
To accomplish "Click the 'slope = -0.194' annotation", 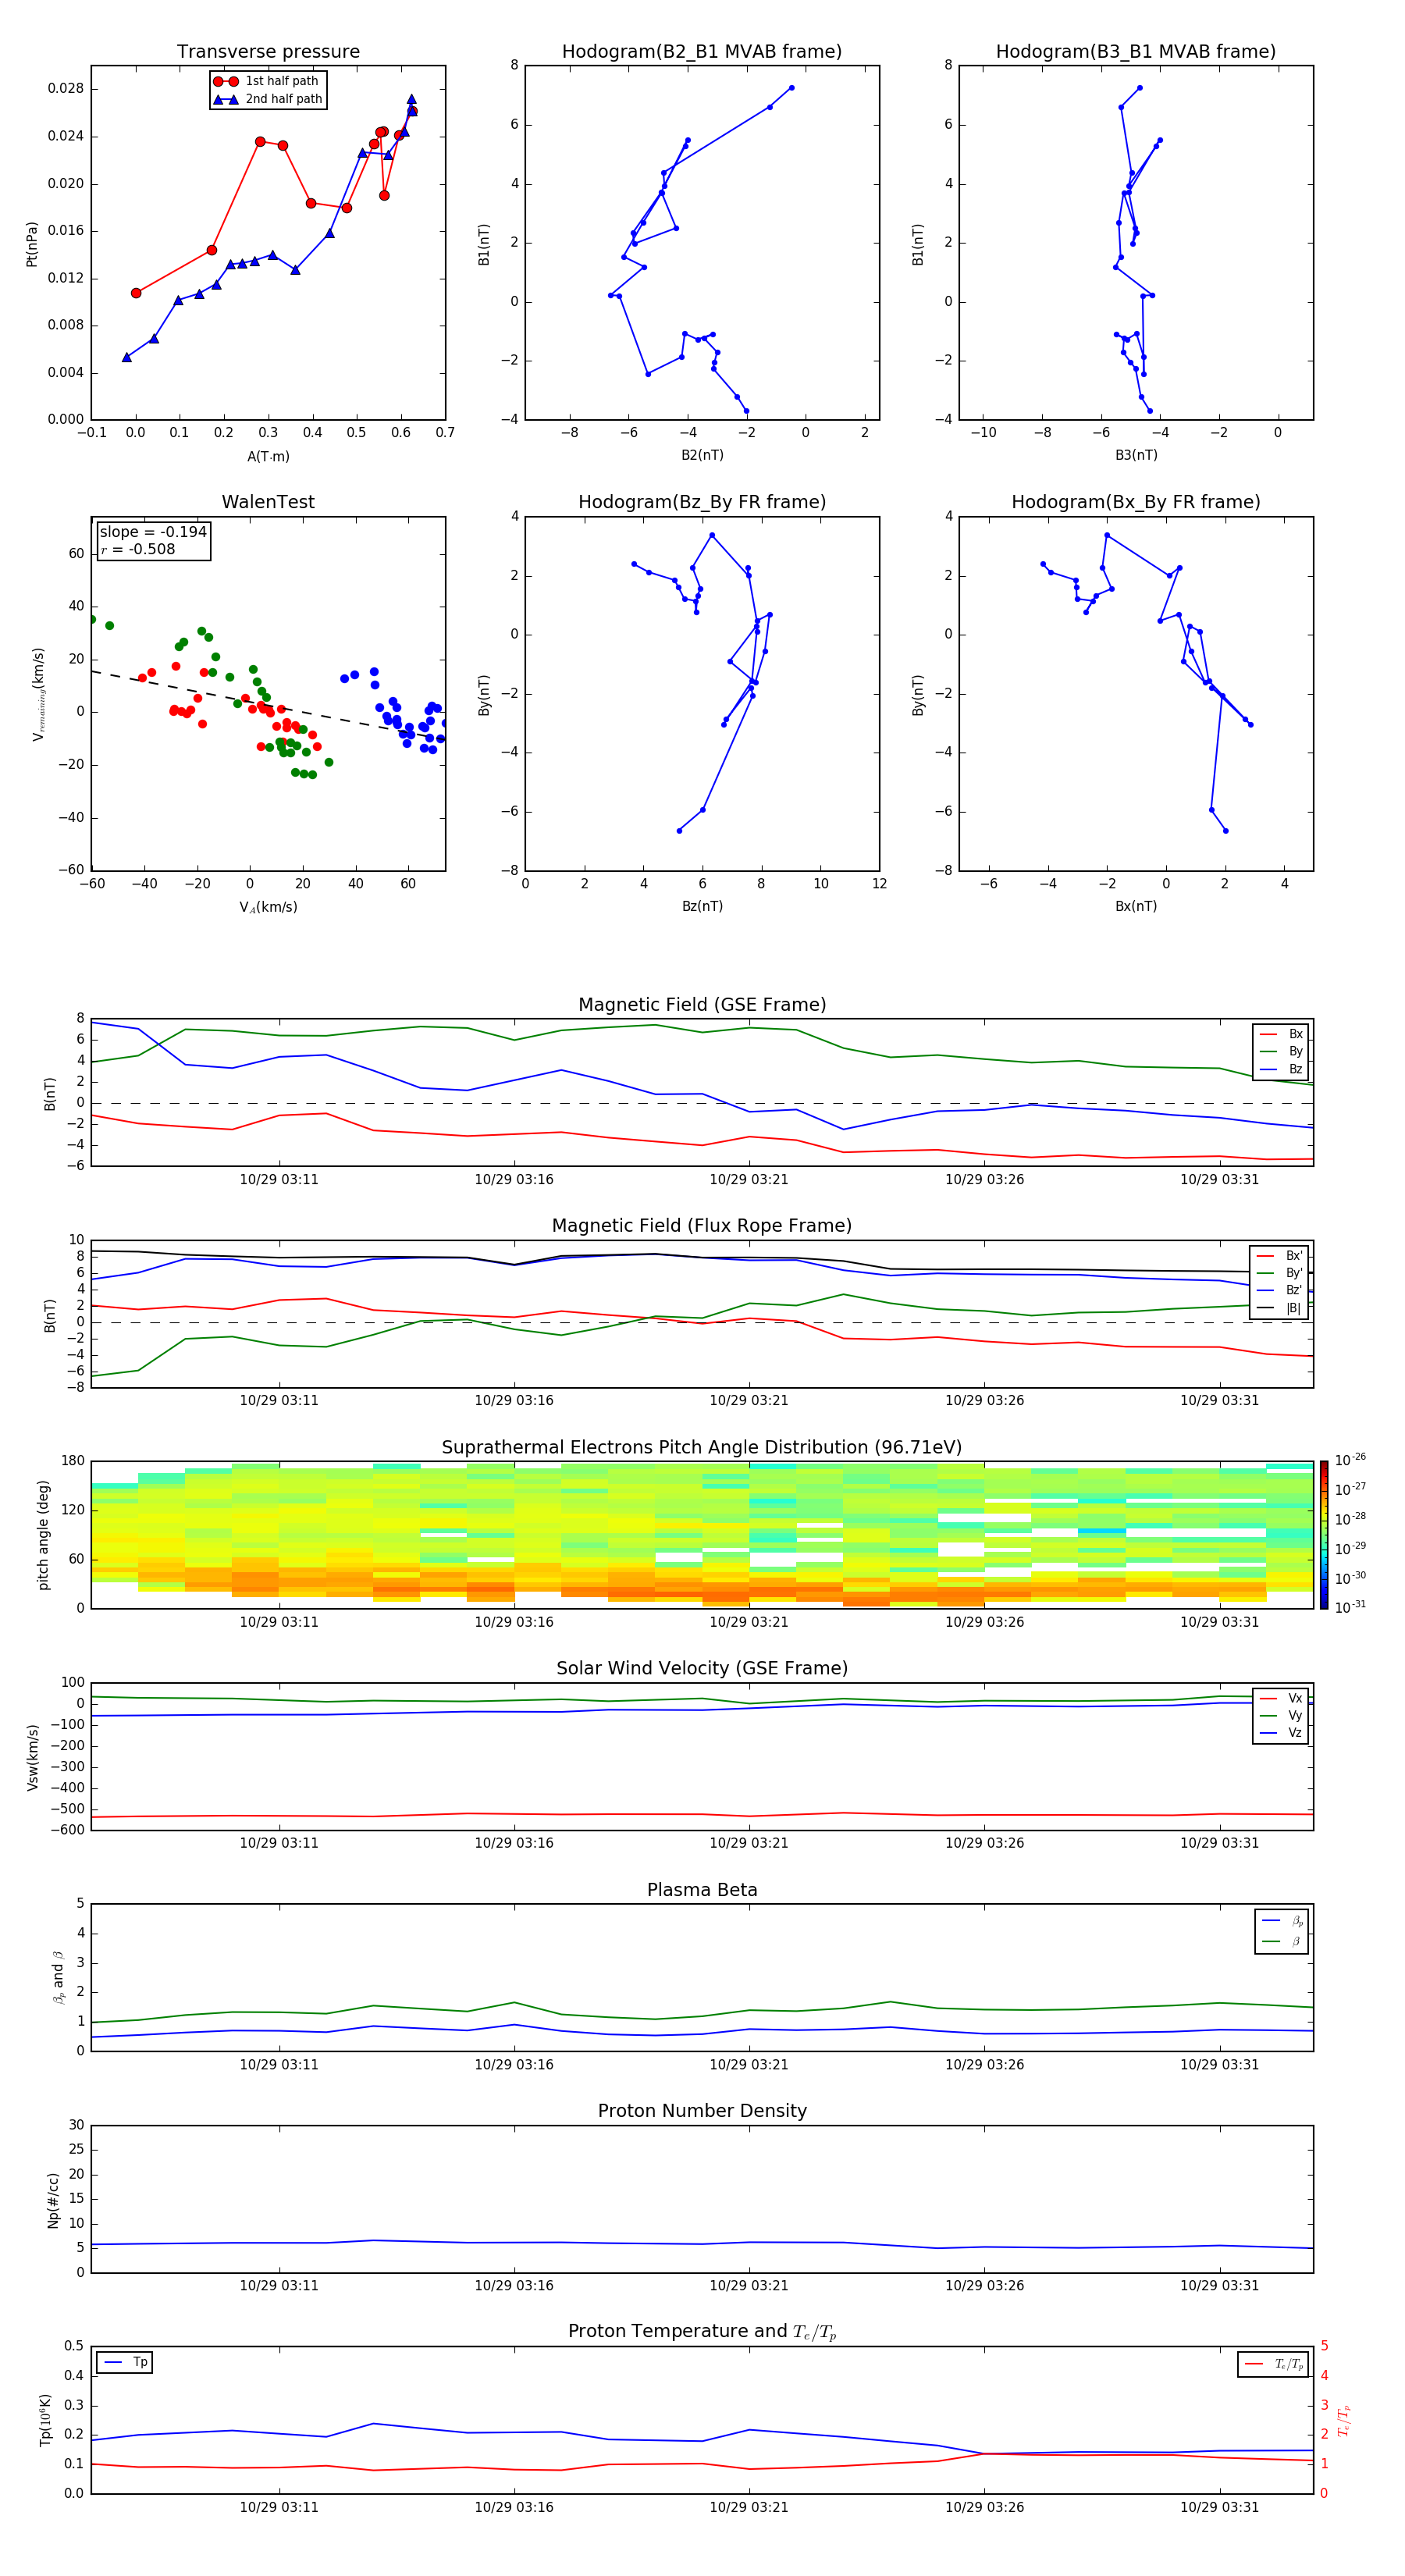I will (153, 532).
